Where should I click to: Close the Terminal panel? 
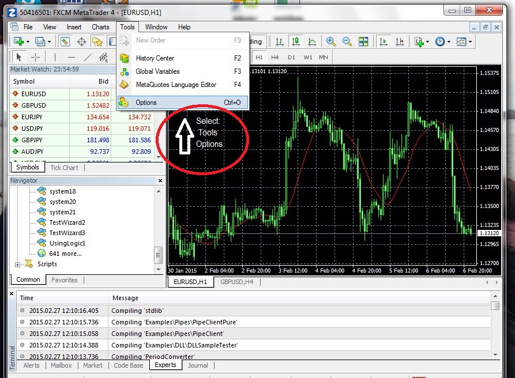[12, 294]
